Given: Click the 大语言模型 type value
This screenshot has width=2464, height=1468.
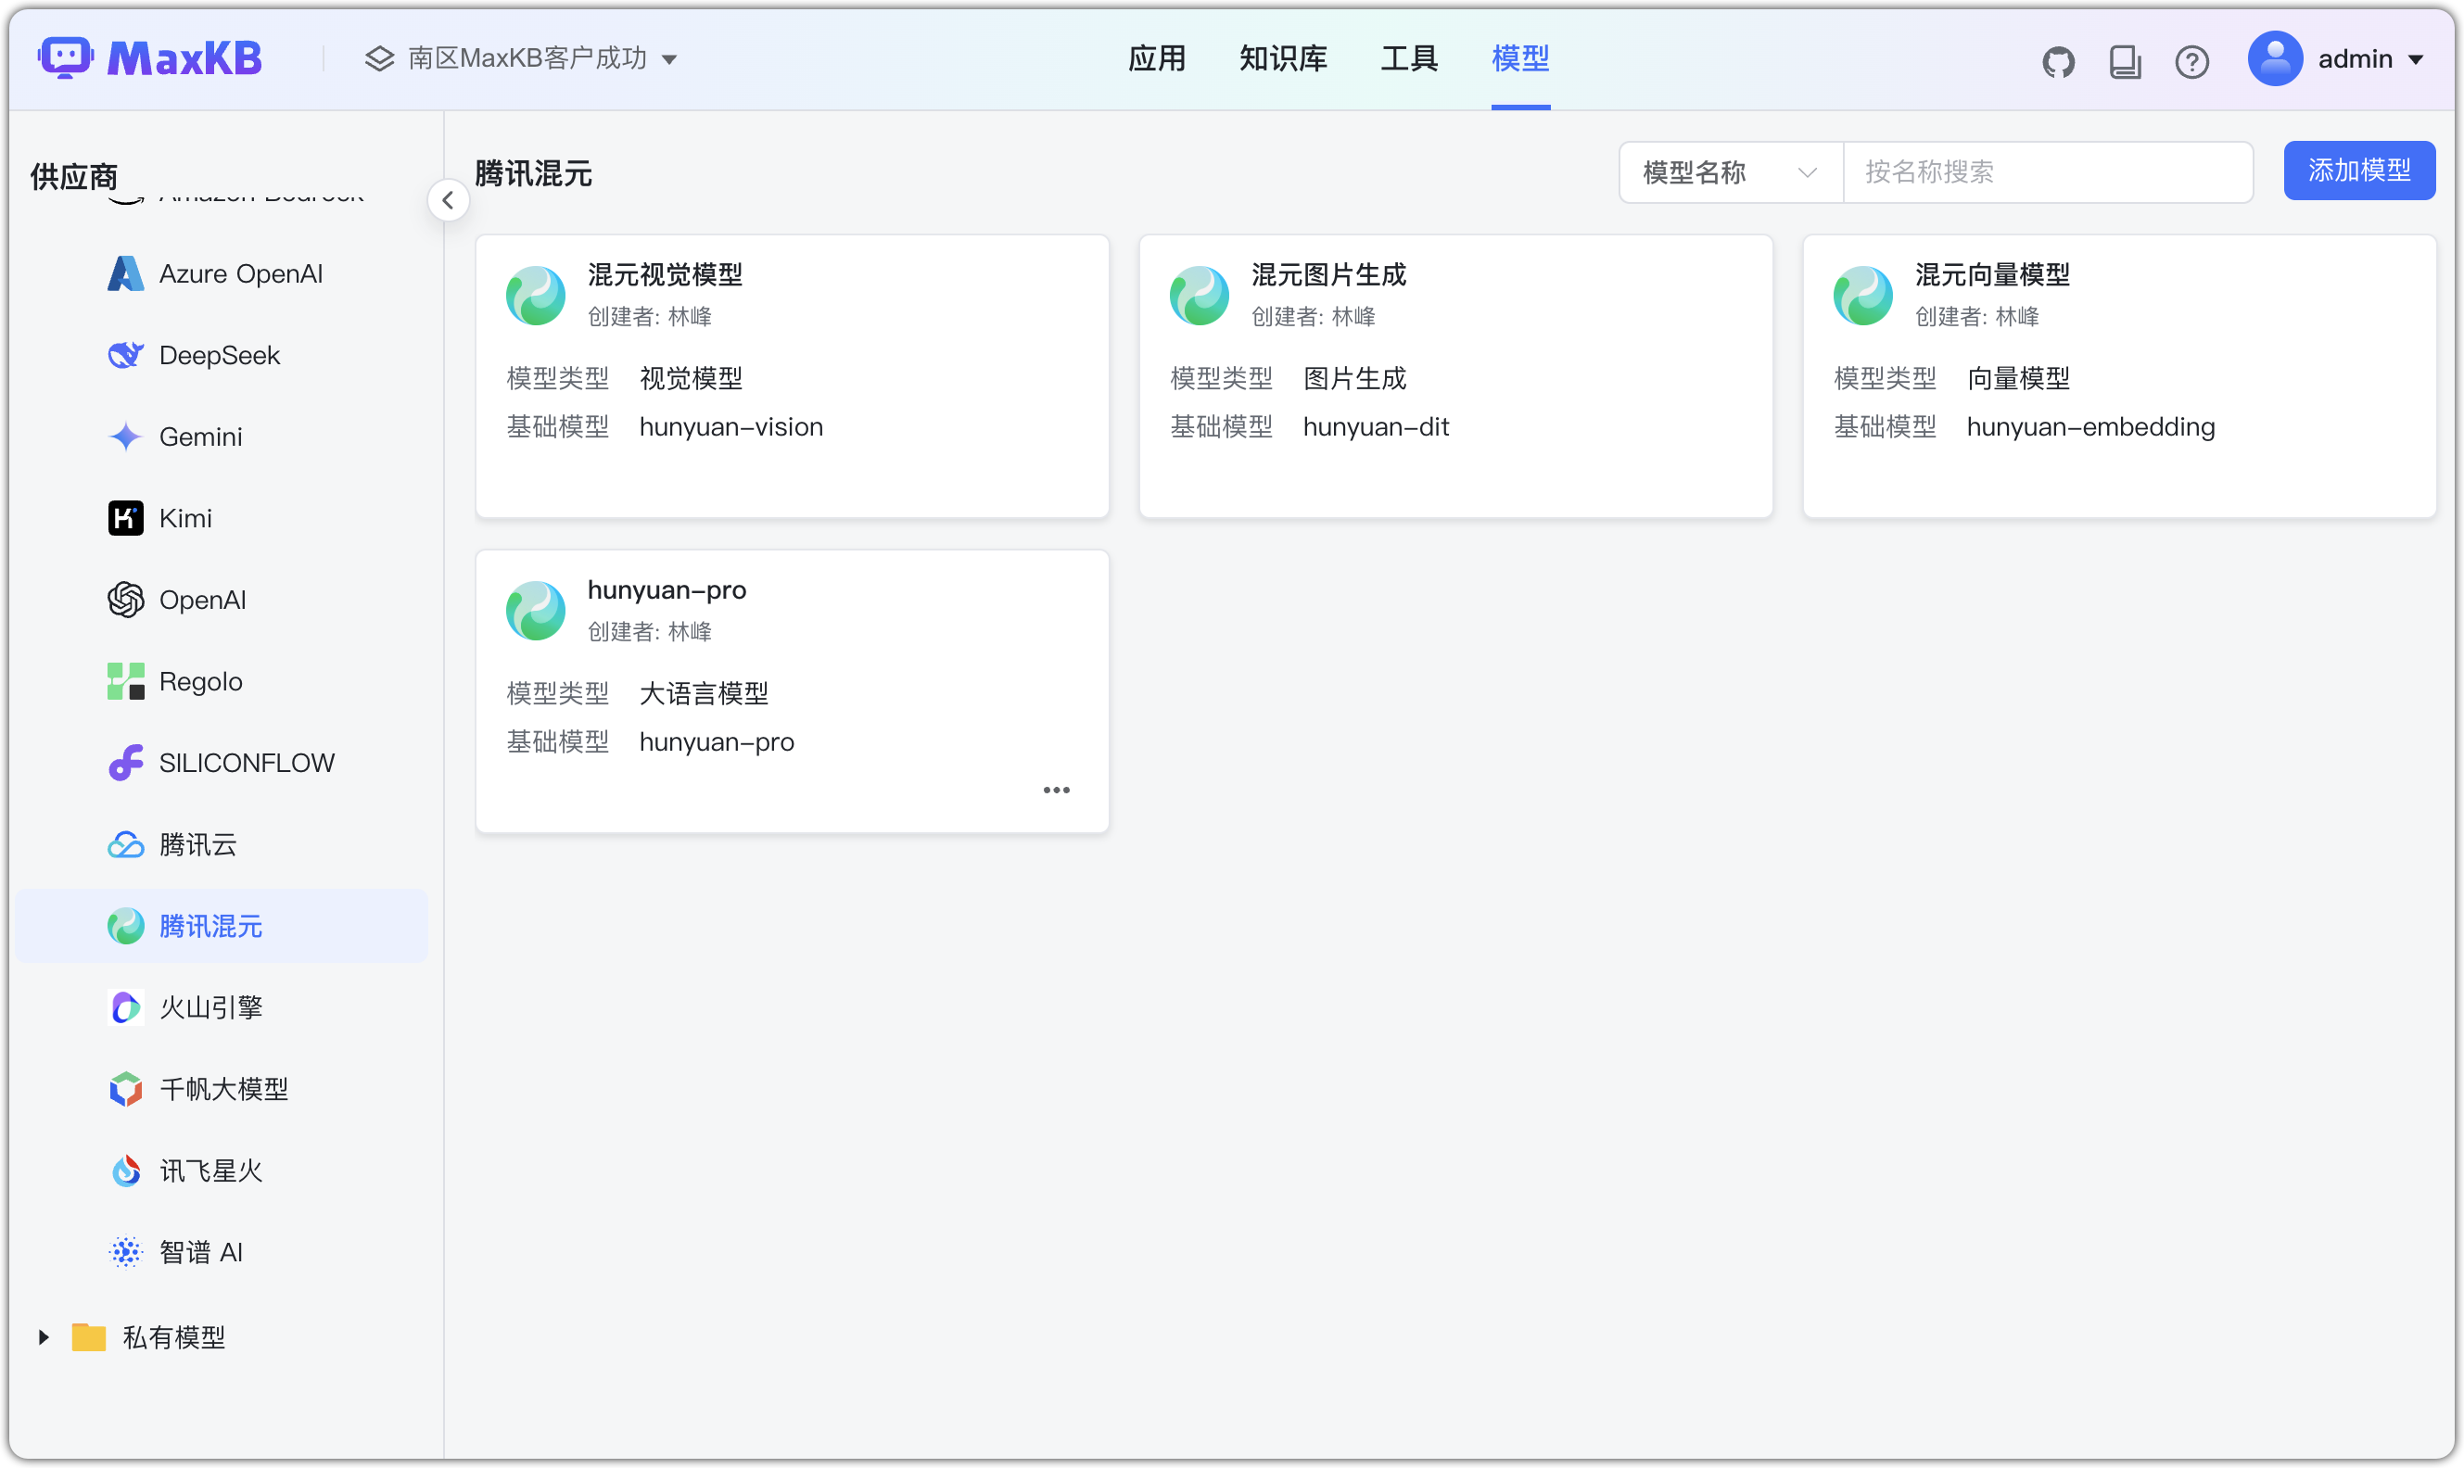Looking at the screenshot, I should click(704, 693).
